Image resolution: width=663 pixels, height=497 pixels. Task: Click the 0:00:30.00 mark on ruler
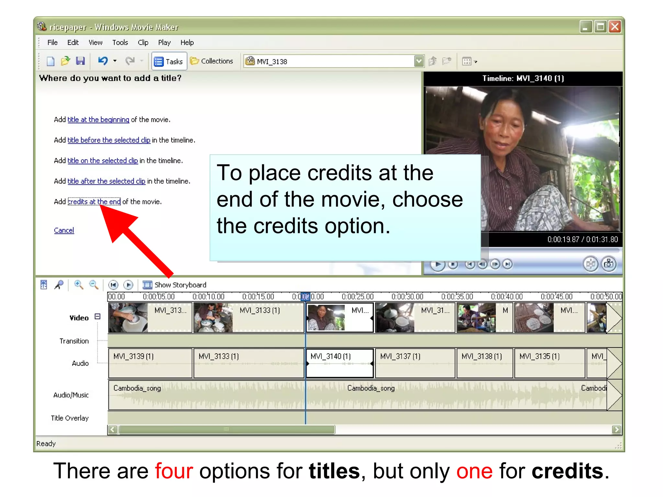407,297
